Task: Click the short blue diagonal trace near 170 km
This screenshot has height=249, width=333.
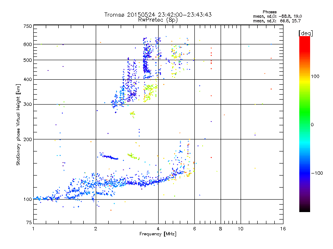Action: pos(109,156)
